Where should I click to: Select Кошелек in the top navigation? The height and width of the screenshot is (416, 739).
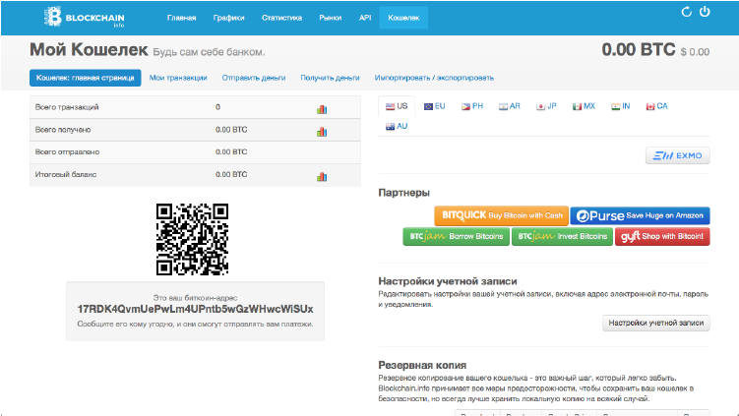click(x=403, y=18)
